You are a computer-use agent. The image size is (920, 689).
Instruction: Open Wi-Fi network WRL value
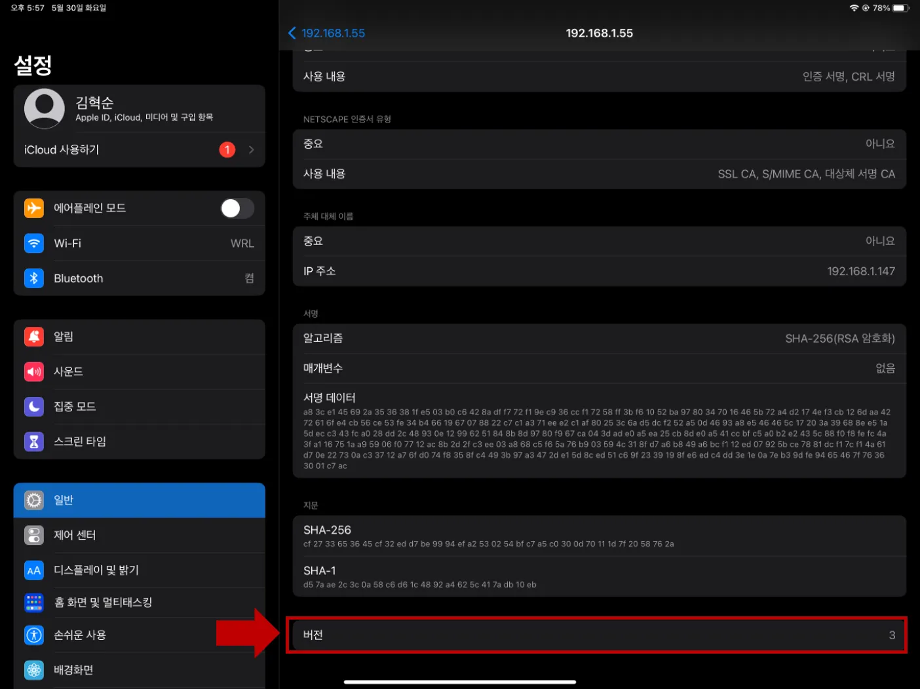(x=242, y=244)
